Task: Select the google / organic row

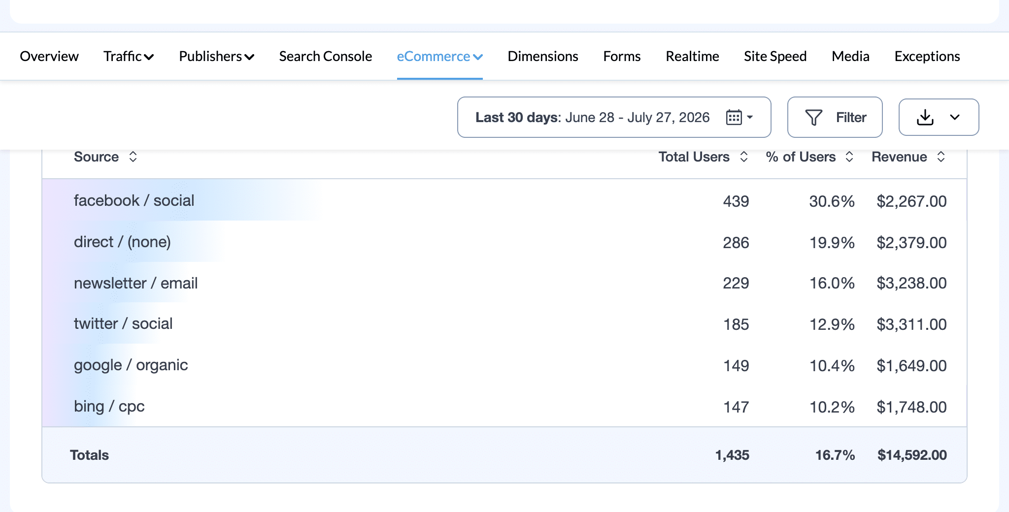Action: click(x=504, y=365)
